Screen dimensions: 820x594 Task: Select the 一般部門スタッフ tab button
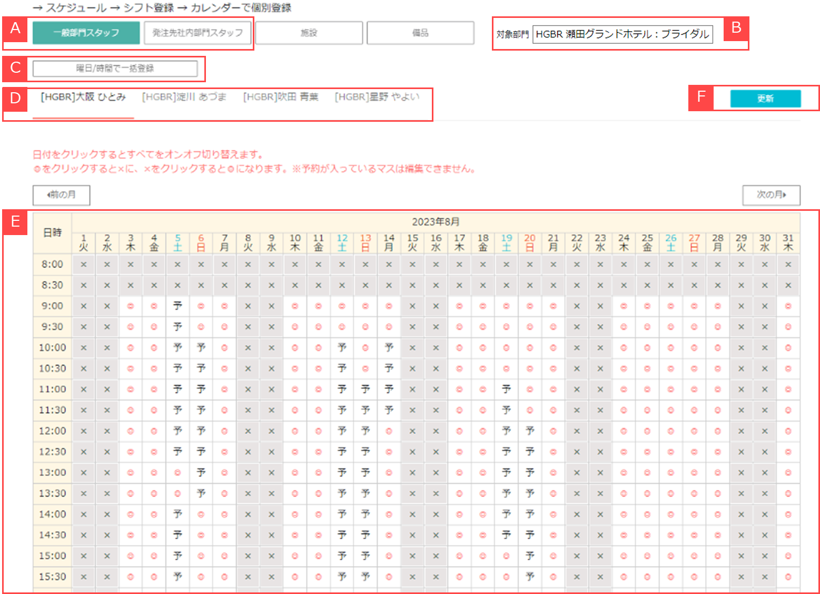tap(86, 33)
